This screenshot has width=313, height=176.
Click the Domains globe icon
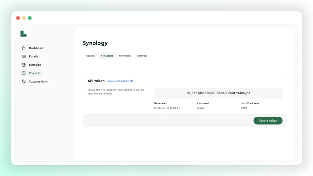(x=24, y=65)
